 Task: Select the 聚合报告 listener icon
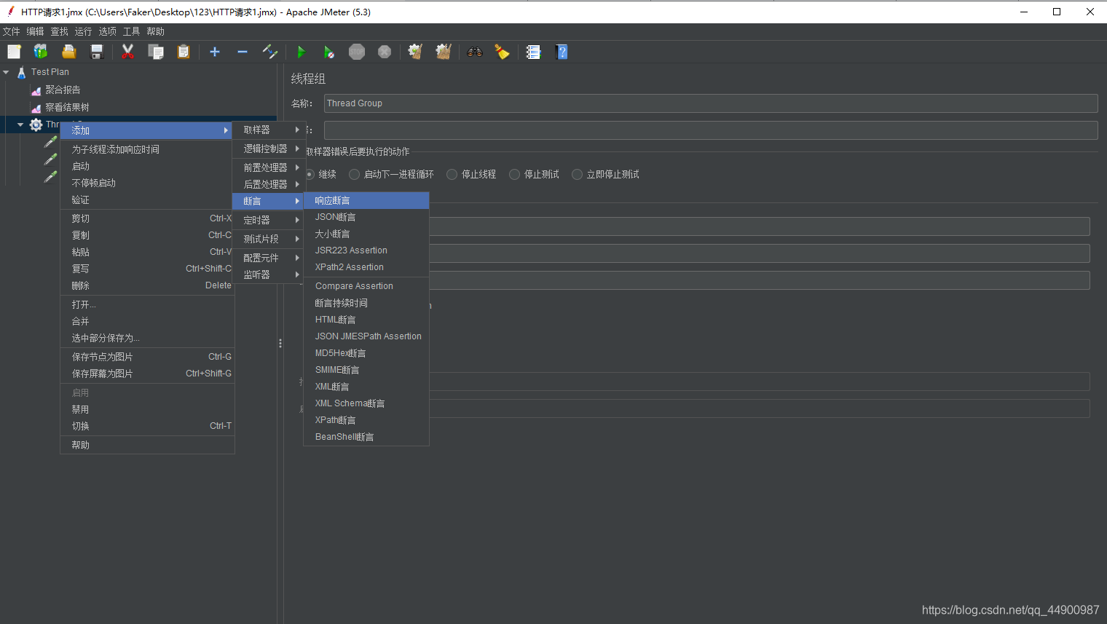coord(36,90)
